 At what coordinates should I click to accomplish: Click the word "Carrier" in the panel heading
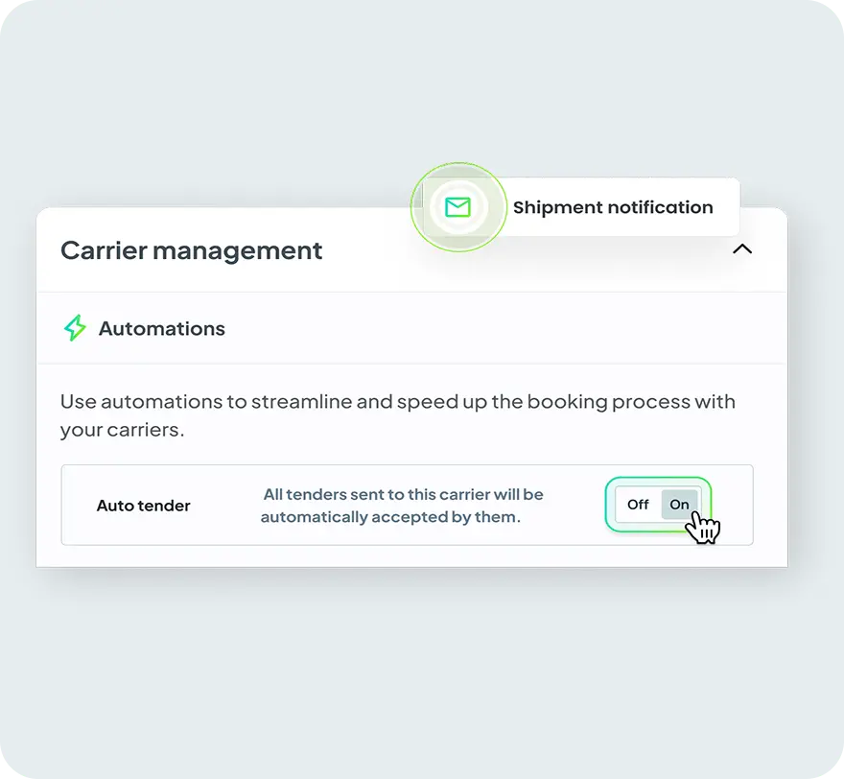pos(103,250)
